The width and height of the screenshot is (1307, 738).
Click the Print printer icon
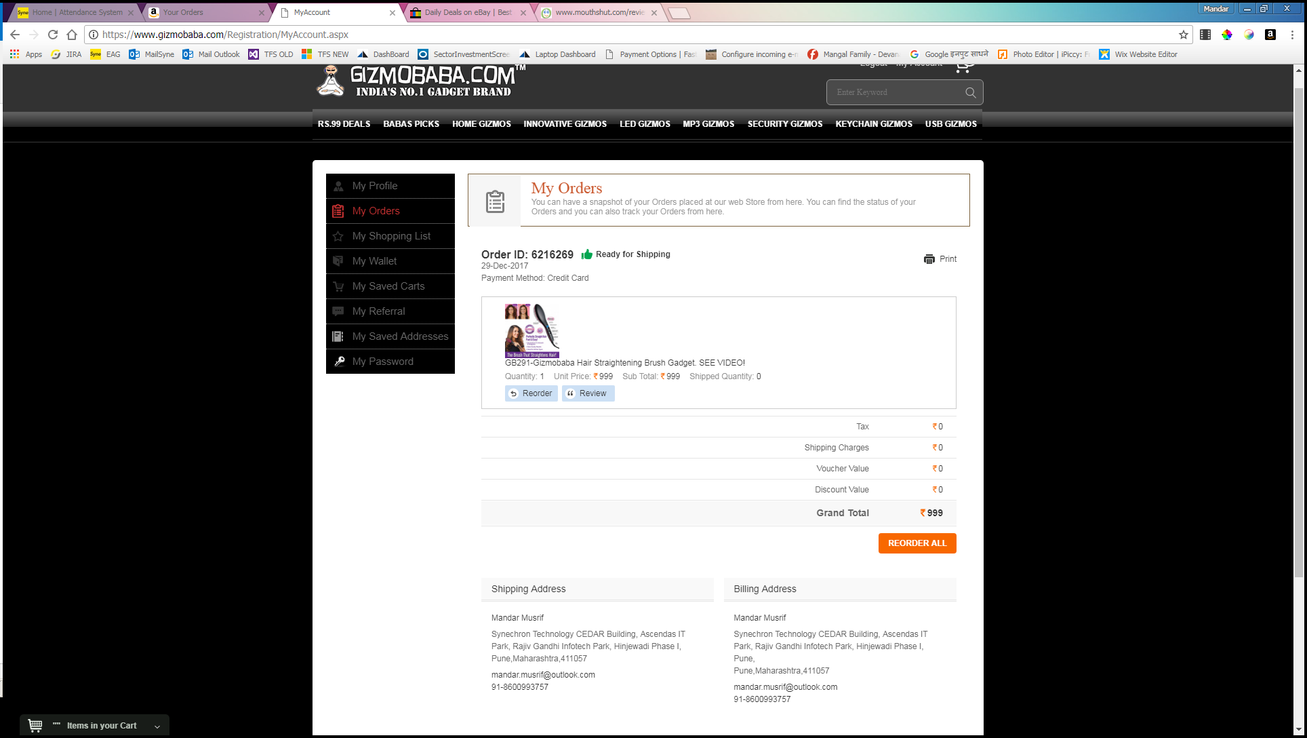tap(929, 259)
